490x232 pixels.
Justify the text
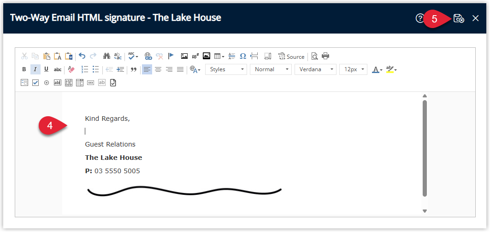click(180, 69)
